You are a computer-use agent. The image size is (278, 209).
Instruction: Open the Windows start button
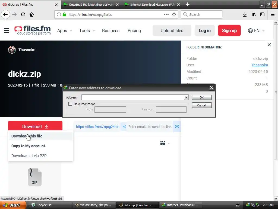(x=13, y=205)
